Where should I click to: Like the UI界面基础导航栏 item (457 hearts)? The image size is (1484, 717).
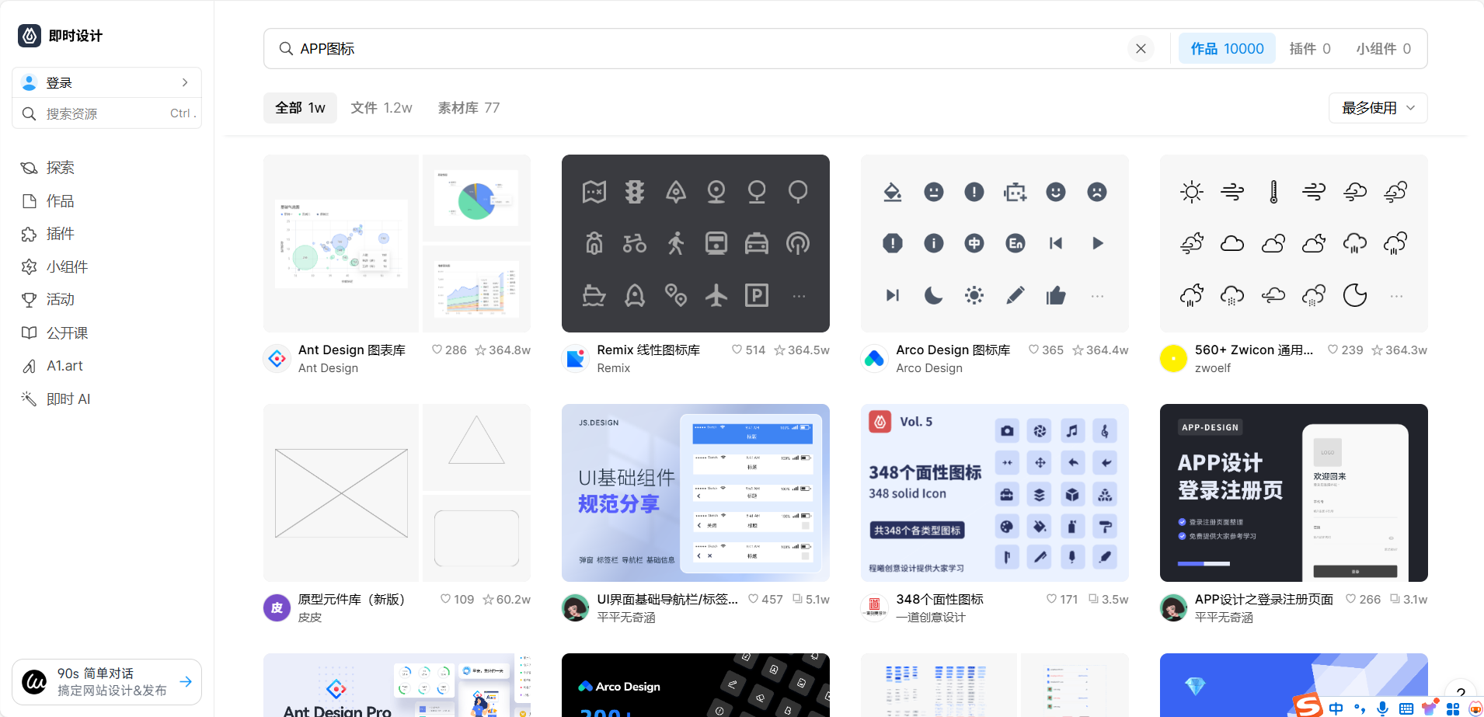[x=765, y=600]
